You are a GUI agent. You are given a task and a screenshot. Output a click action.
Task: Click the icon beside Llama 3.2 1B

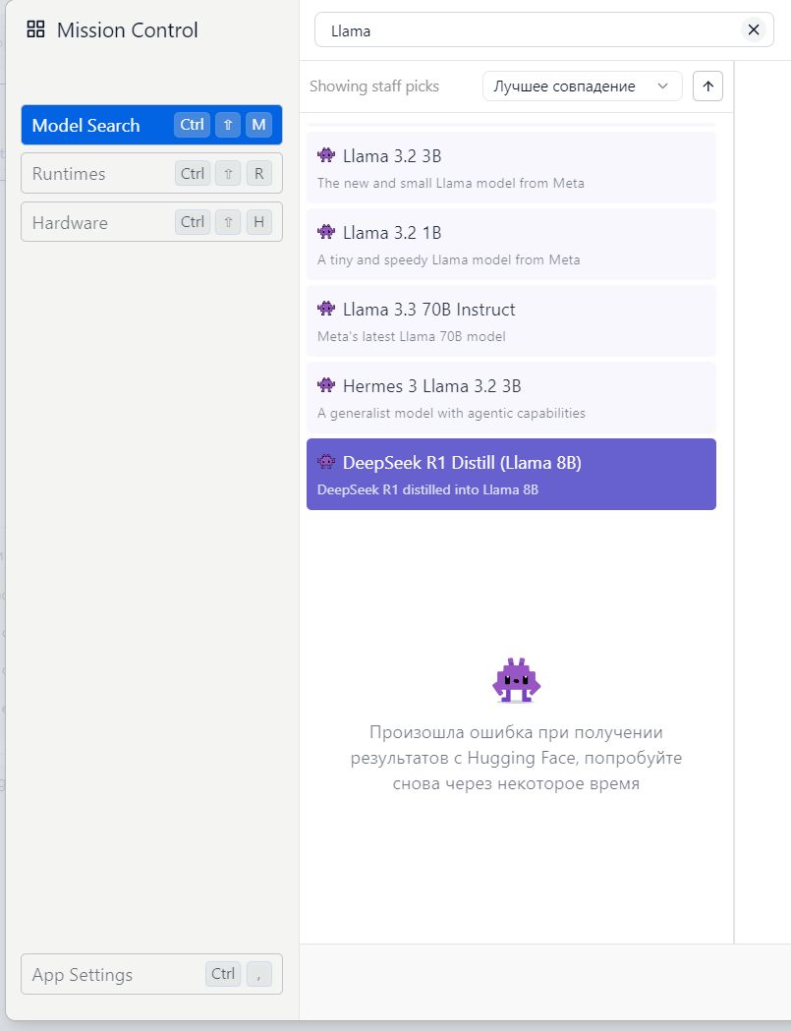click(x=326, y=231)
